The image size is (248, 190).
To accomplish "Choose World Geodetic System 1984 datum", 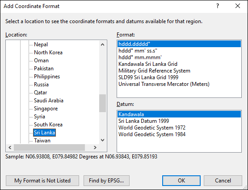I will point(179,134).
